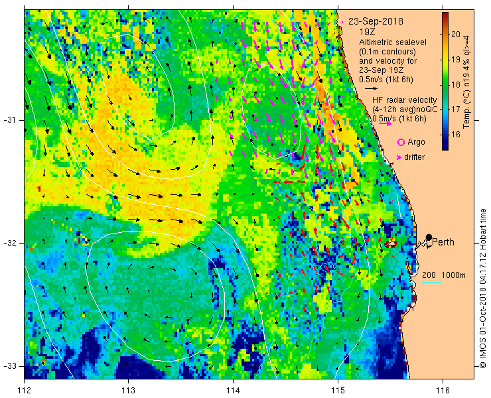Image resolution: width=491 pixels, height=398 pixels.
Task: Click the longitude axis label '113'
Action: [x=128, y=391]
